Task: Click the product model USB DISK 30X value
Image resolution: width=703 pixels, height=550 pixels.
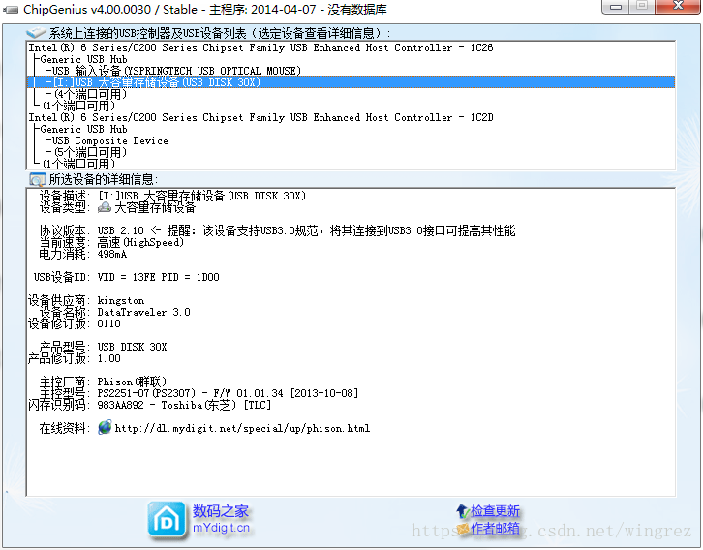Action: tap(132, 347)
